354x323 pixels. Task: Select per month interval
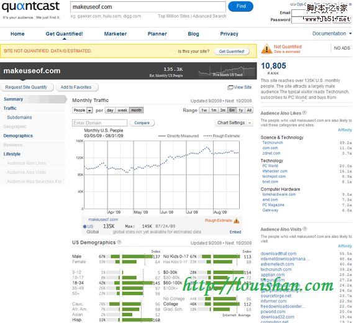click(x=137, y=110)
